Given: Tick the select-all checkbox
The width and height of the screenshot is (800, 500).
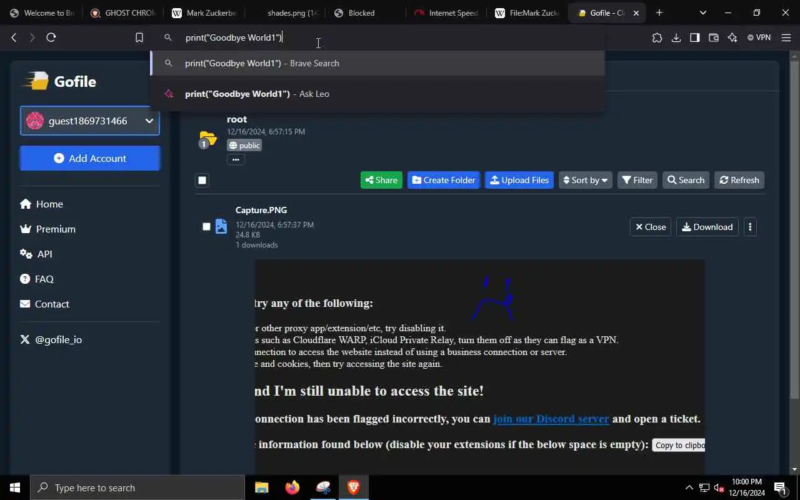Looking at the screenshot, I should tap(202, 180).
